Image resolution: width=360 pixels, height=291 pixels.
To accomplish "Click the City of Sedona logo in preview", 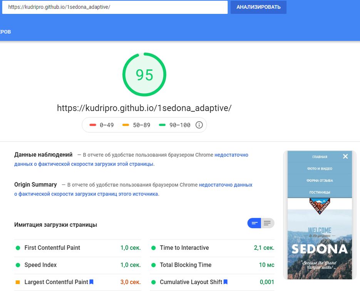I will click(x=320, y=205).
